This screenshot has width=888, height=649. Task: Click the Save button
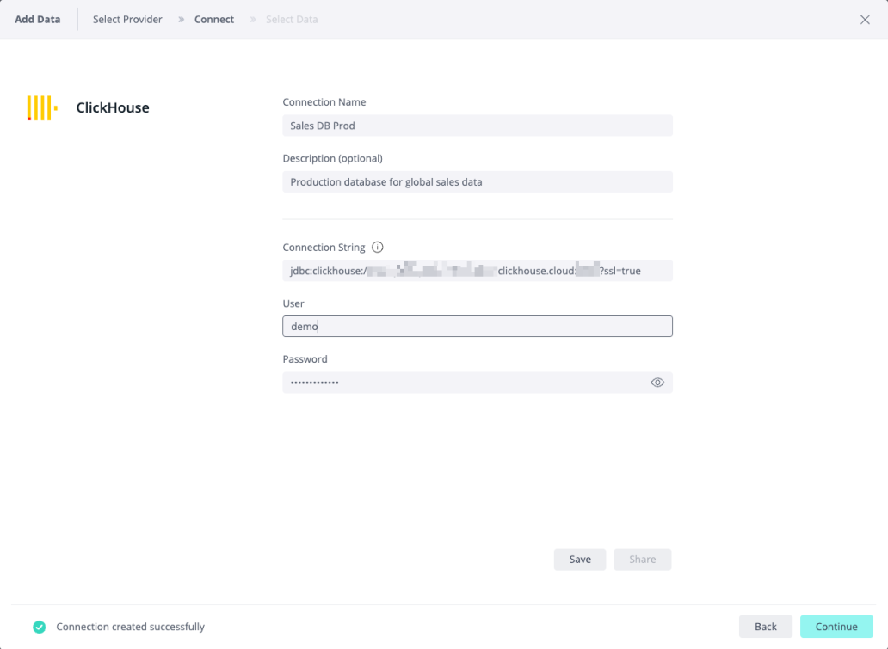pos(580,559)
